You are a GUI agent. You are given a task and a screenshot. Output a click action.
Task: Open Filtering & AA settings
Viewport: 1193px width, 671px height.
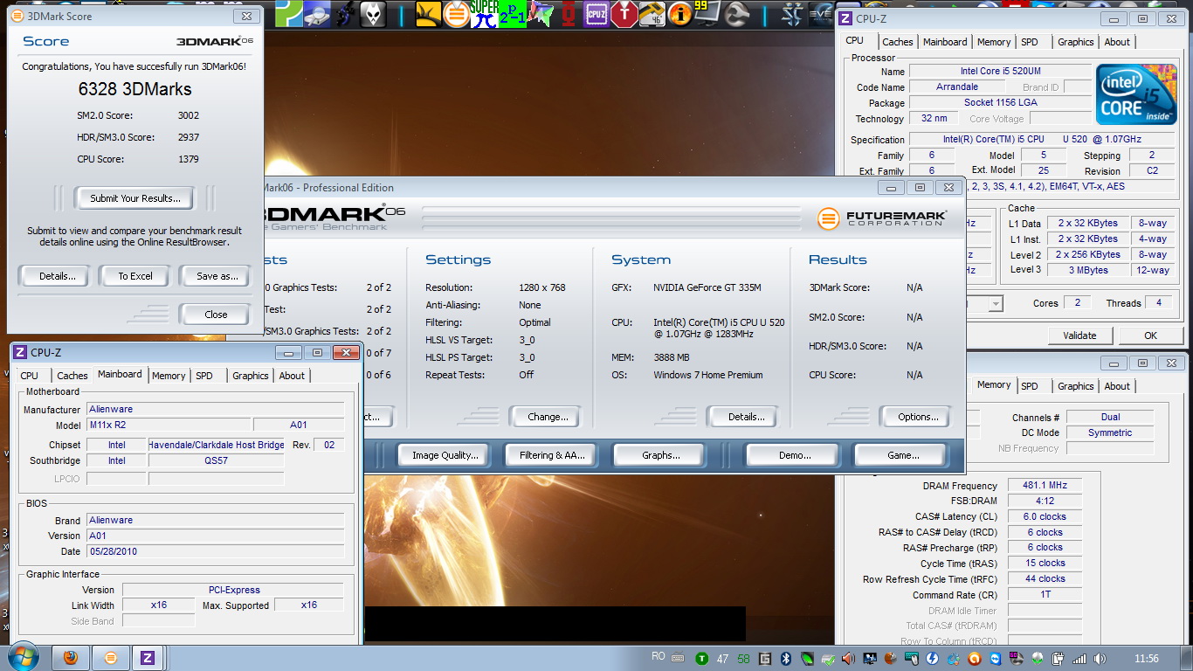552,455
